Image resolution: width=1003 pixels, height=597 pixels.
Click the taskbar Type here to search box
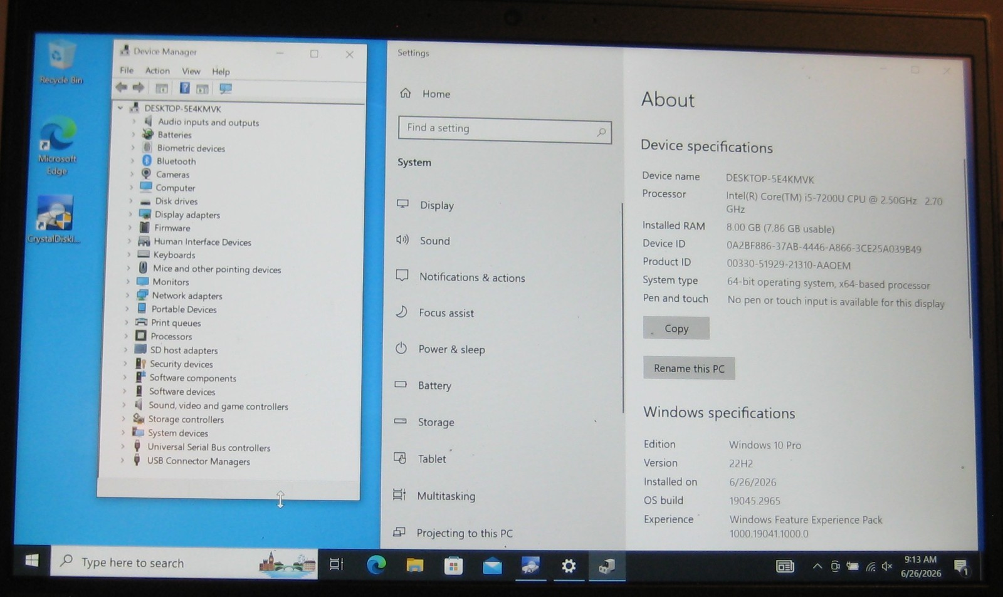pyautogui.click(x=185, y=563)
